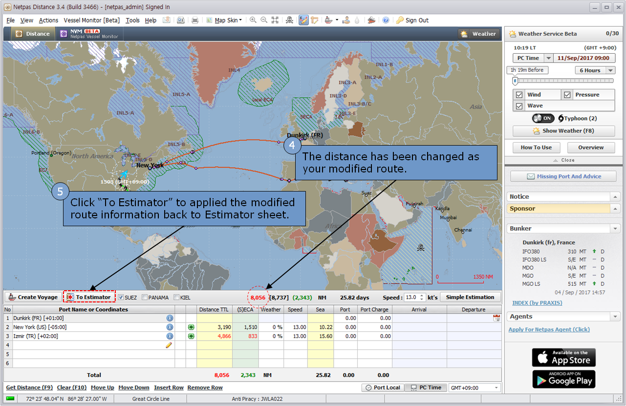Click the Google Play download badge
626x406 pixels.
(x=563, y=379)
